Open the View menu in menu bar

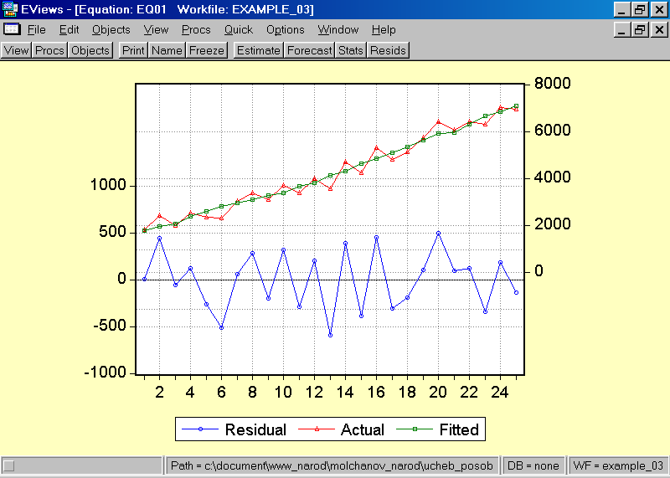(x=156, y=29)
